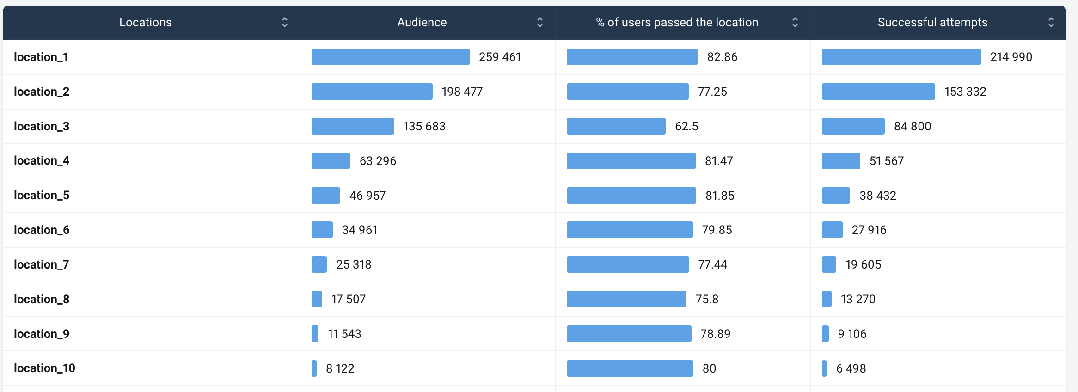Select the location_7 row label
This screenshot has height=392, width=1078.
point(41,264)
